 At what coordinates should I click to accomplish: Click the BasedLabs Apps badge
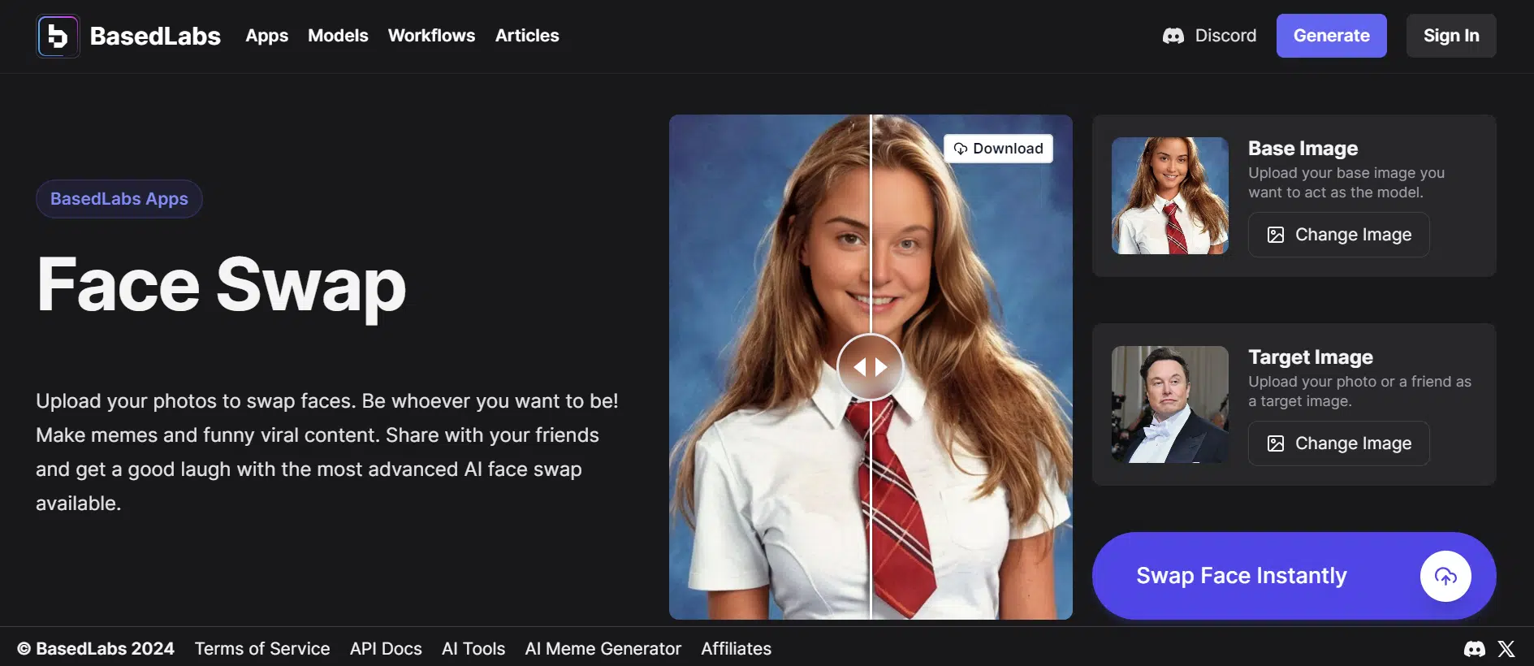[119, 199]
